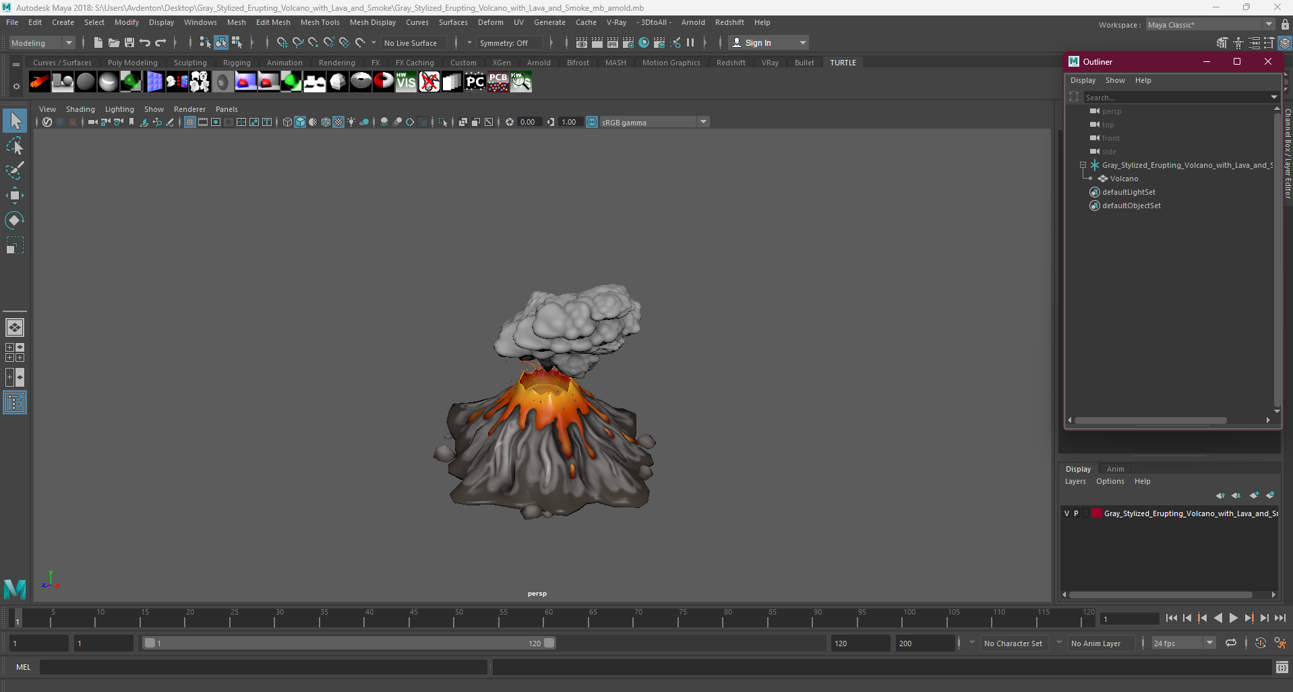
Task: Click the PCB shelf button
Action: (498, 82)
